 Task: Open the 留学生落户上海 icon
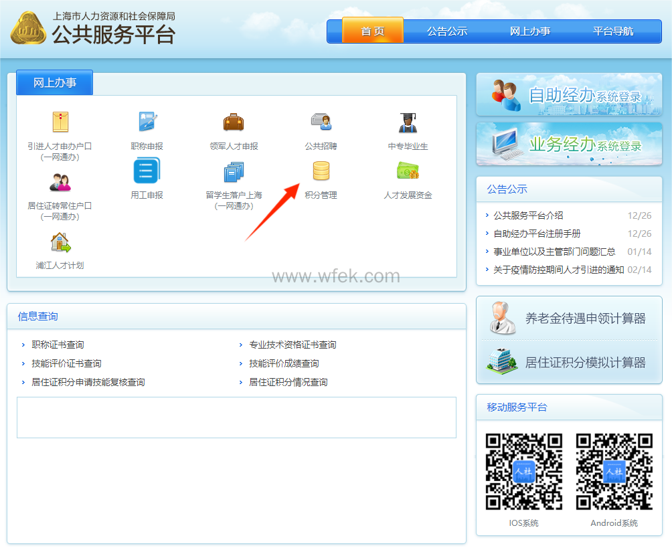tap(234, 172)
